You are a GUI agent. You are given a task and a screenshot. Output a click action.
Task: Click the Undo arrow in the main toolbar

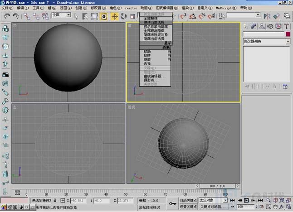(7, 16)
